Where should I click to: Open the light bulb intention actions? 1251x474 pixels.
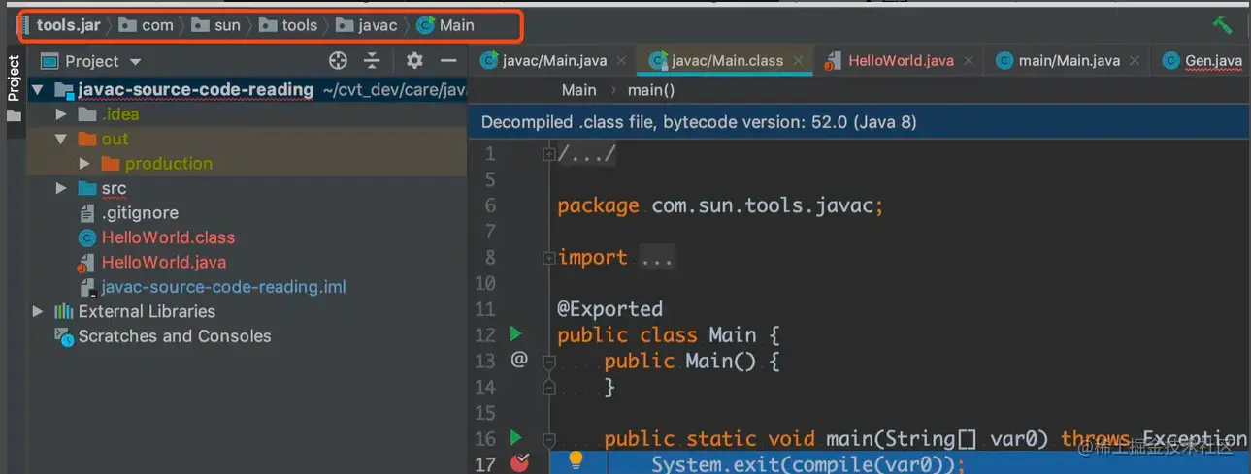pos(576,461)
